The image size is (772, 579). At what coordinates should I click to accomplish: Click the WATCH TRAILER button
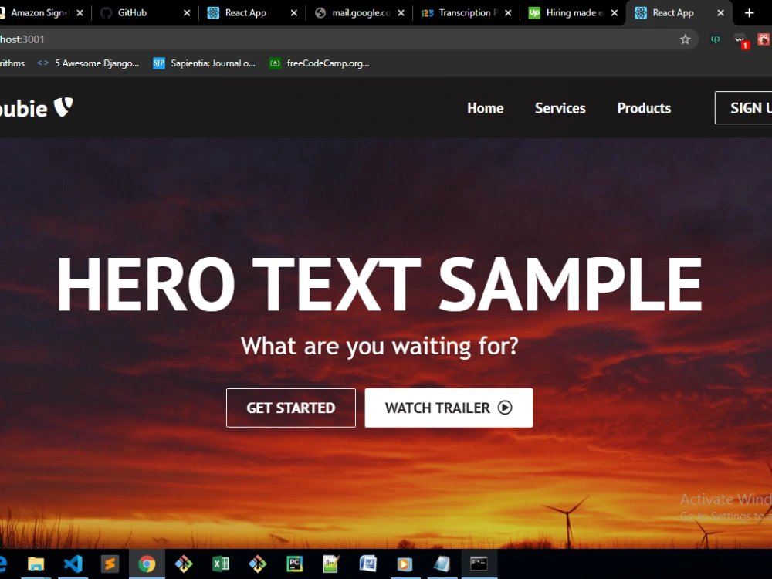pos(449,408)
